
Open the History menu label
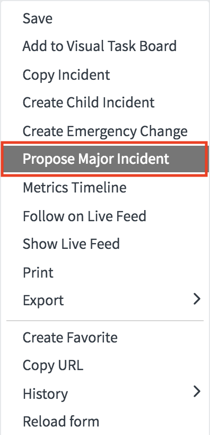tap(45, 394)
